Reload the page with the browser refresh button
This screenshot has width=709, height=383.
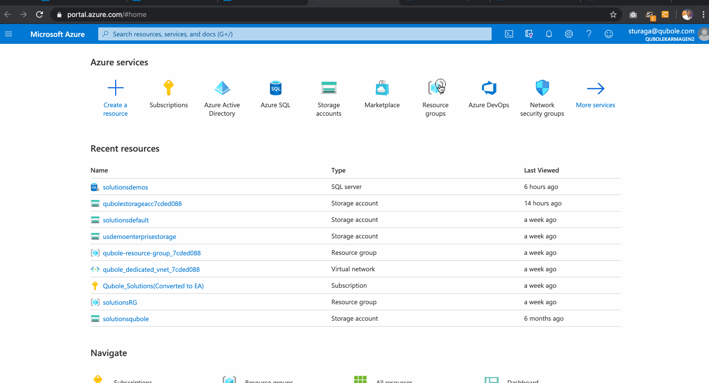click(x=40, y=14)
